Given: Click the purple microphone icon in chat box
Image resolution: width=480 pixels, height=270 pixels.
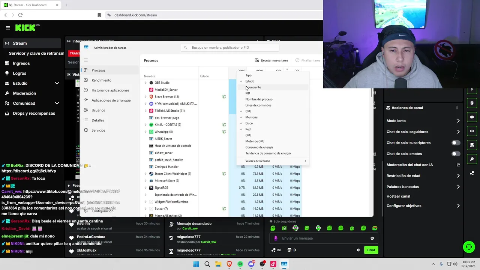Looking at the screenshot, I should 276,238.
